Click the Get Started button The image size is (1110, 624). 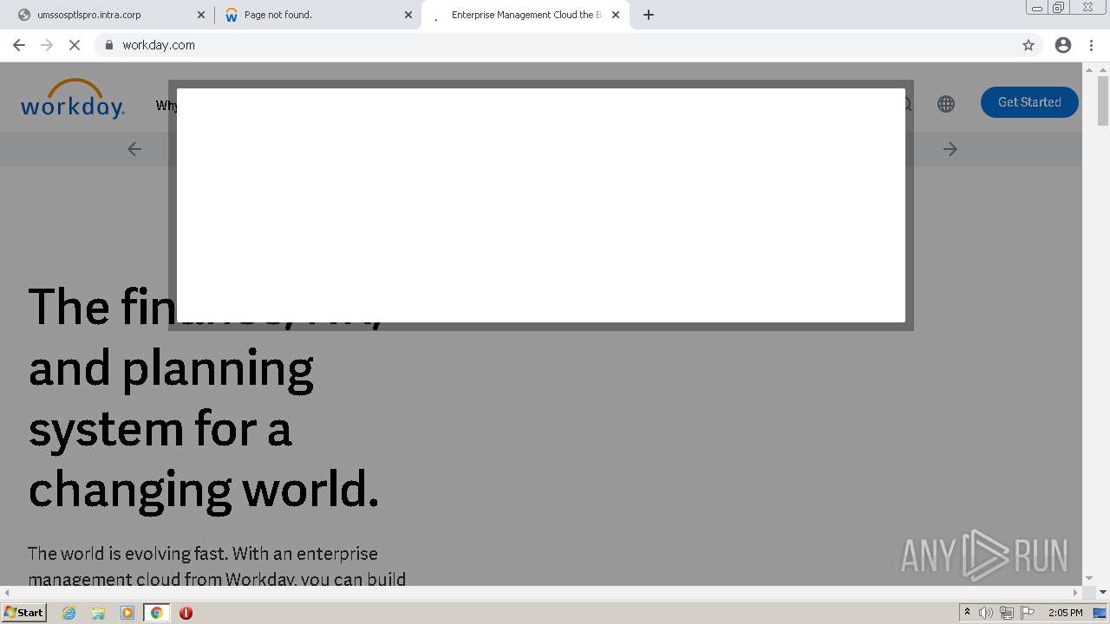point(1029,102)
